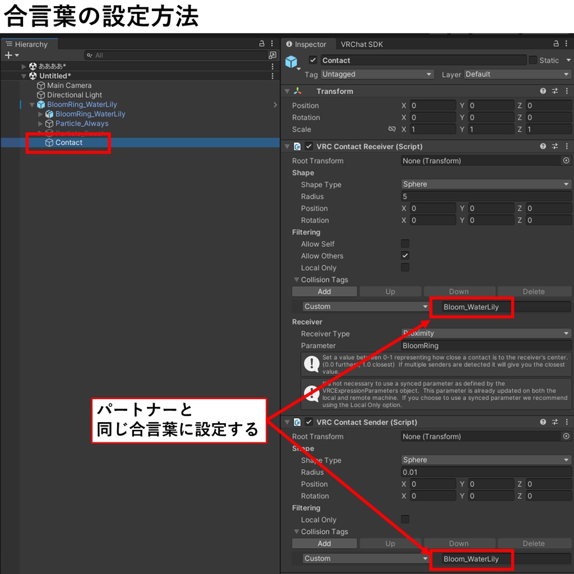Click the Transform Position X field
The image size is (574, 574).
click(433, 105)
